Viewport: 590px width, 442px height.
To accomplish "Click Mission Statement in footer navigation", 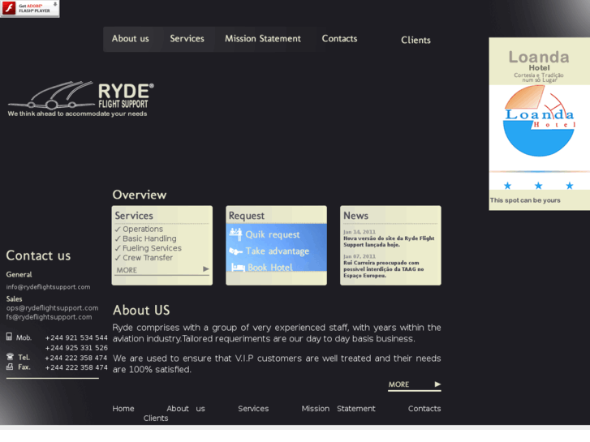I will (x=338, y=409).
